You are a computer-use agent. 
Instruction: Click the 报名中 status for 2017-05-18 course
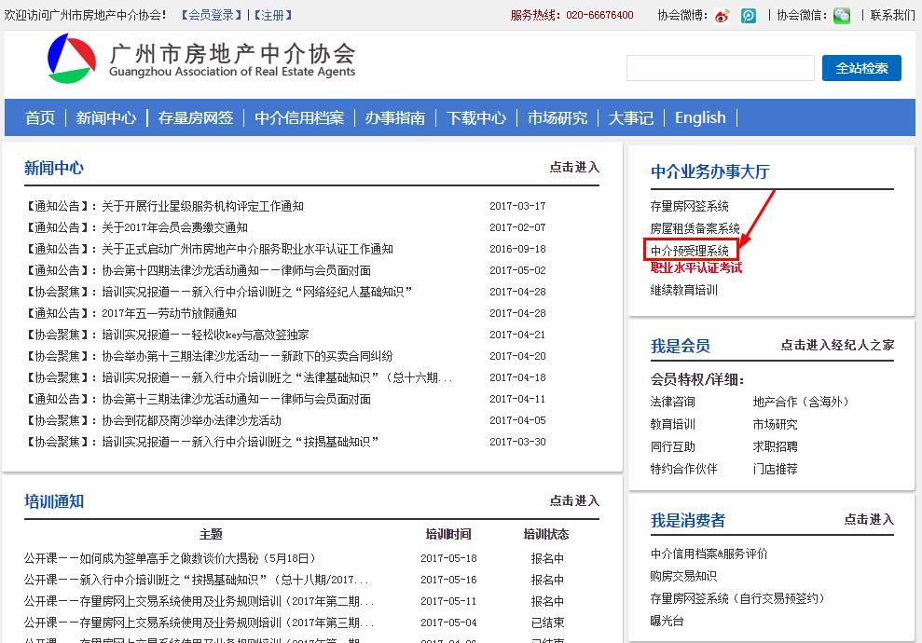[x=547, y=558]
